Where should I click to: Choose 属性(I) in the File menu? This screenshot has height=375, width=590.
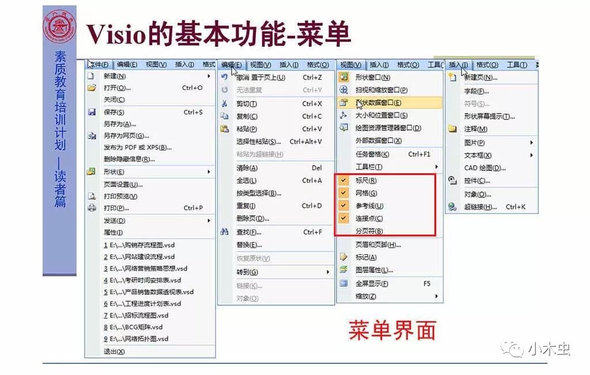113,232
